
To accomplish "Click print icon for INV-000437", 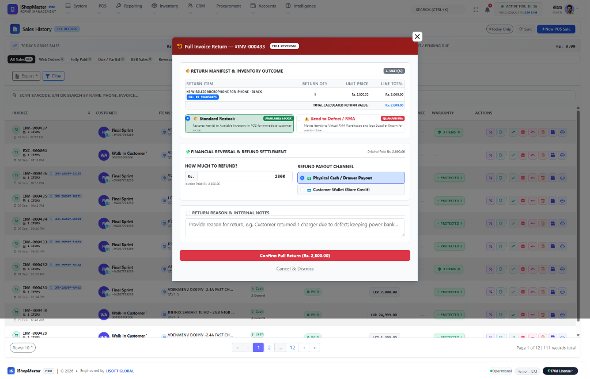I will pyautogui.click(x=562, y=132).
